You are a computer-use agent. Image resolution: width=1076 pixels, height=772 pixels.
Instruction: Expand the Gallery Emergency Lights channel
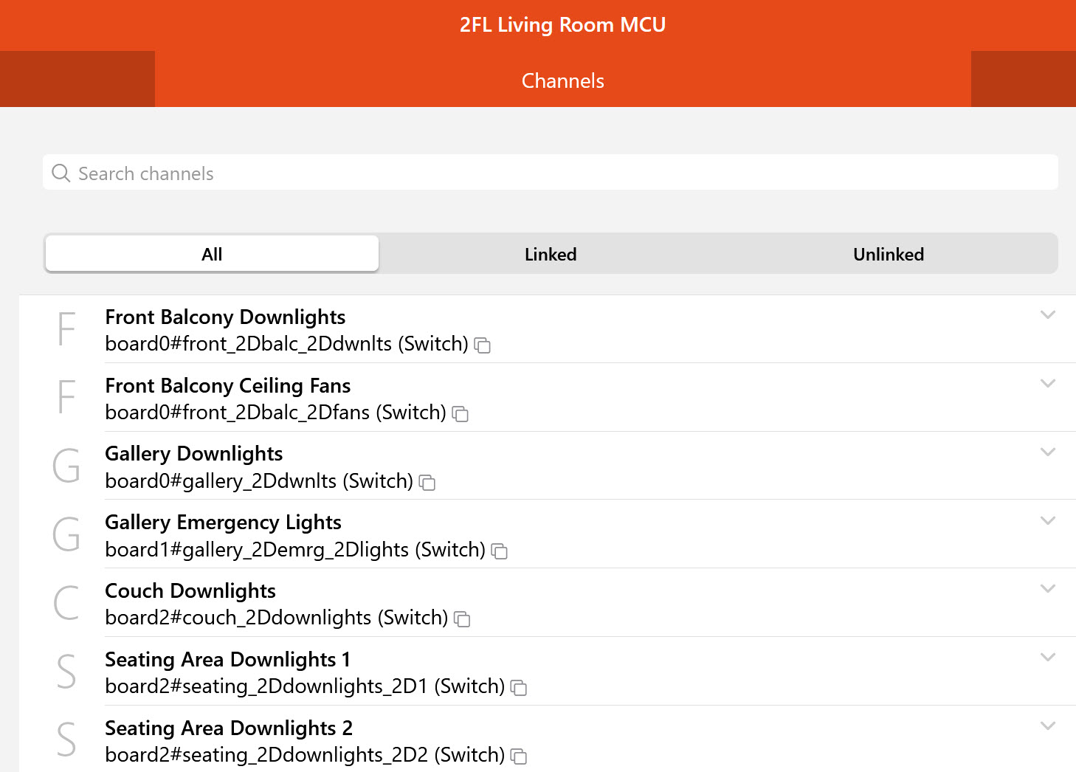click(1048, 521)
